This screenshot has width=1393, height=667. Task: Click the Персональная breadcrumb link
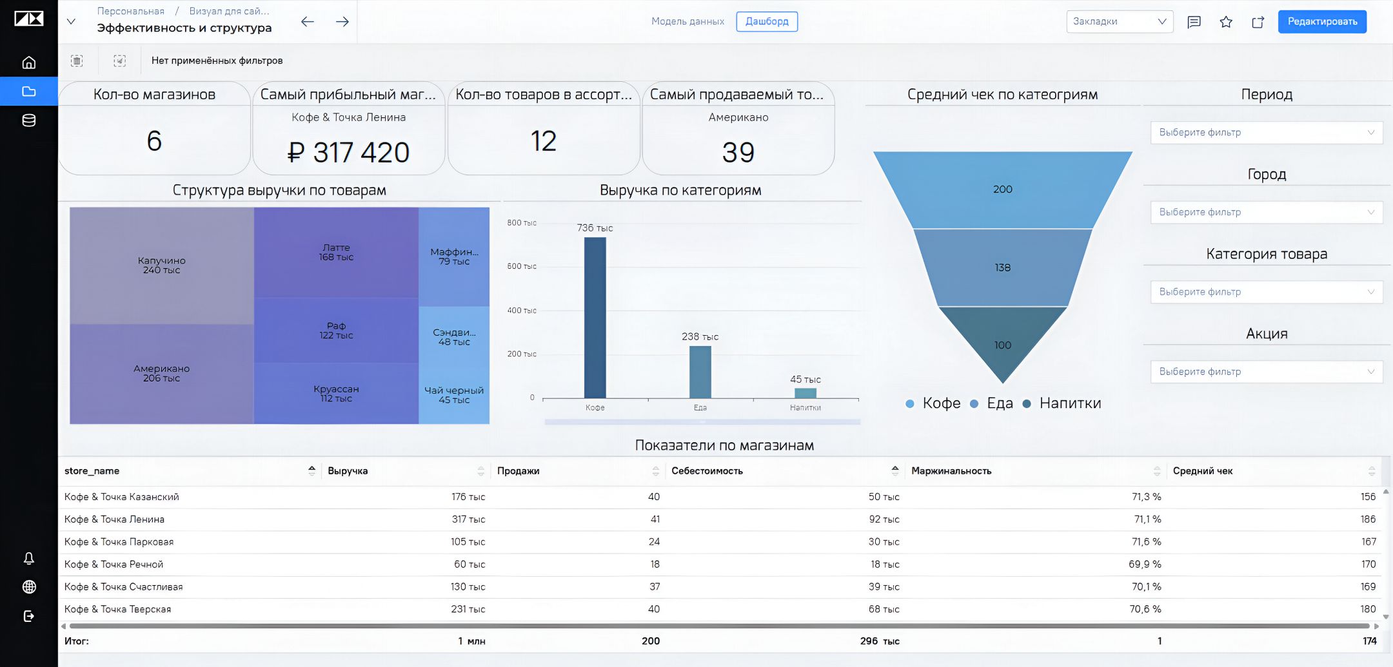[130, 11]
